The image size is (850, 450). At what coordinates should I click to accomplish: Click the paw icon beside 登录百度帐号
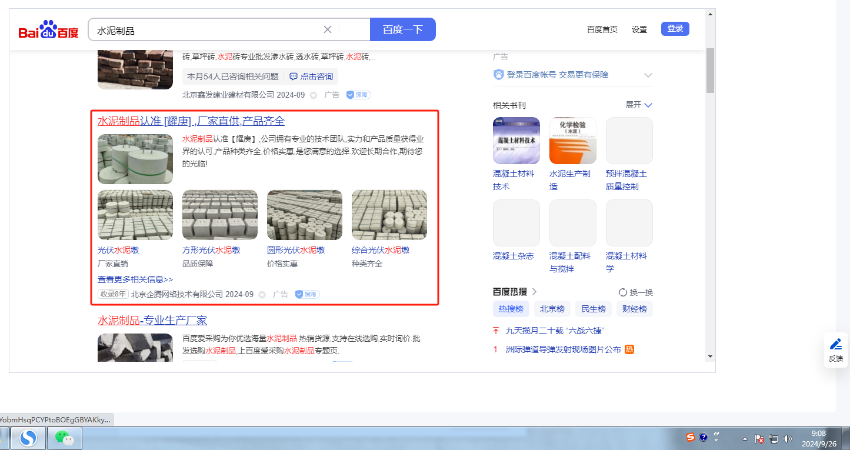tap(498, 75)
